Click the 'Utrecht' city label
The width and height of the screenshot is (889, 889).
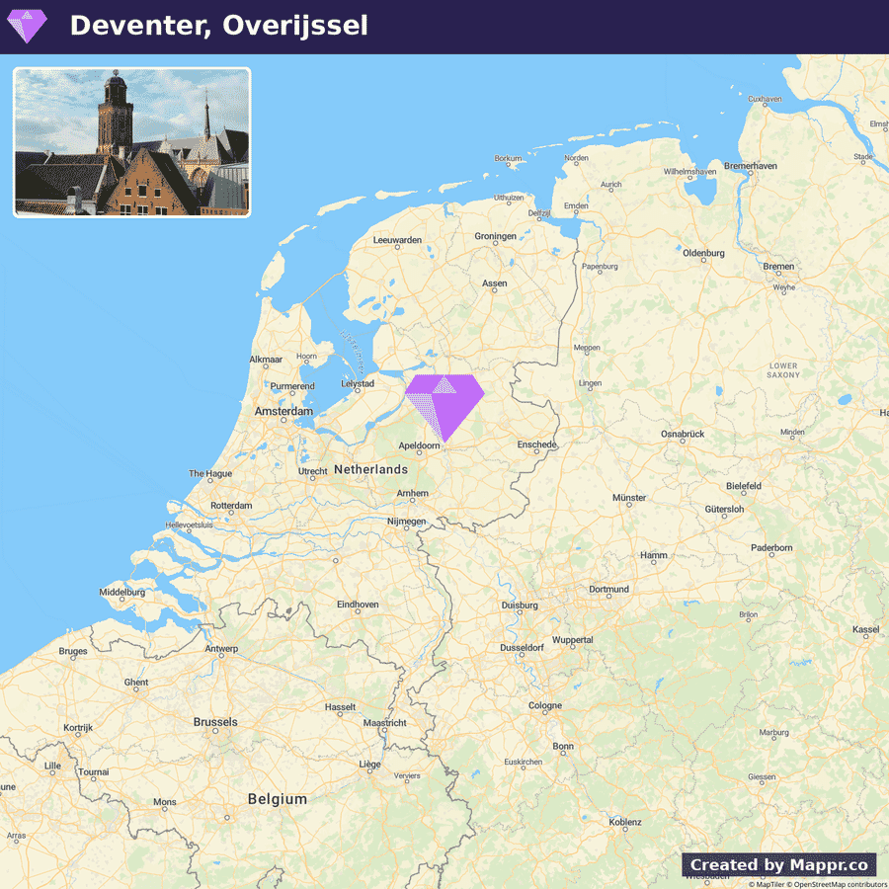pos(313,471)
